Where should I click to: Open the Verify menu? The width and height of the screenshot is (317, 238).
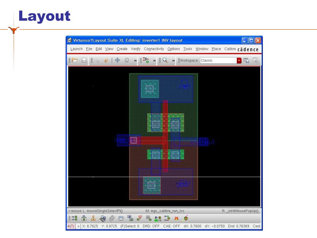point(136,49)
